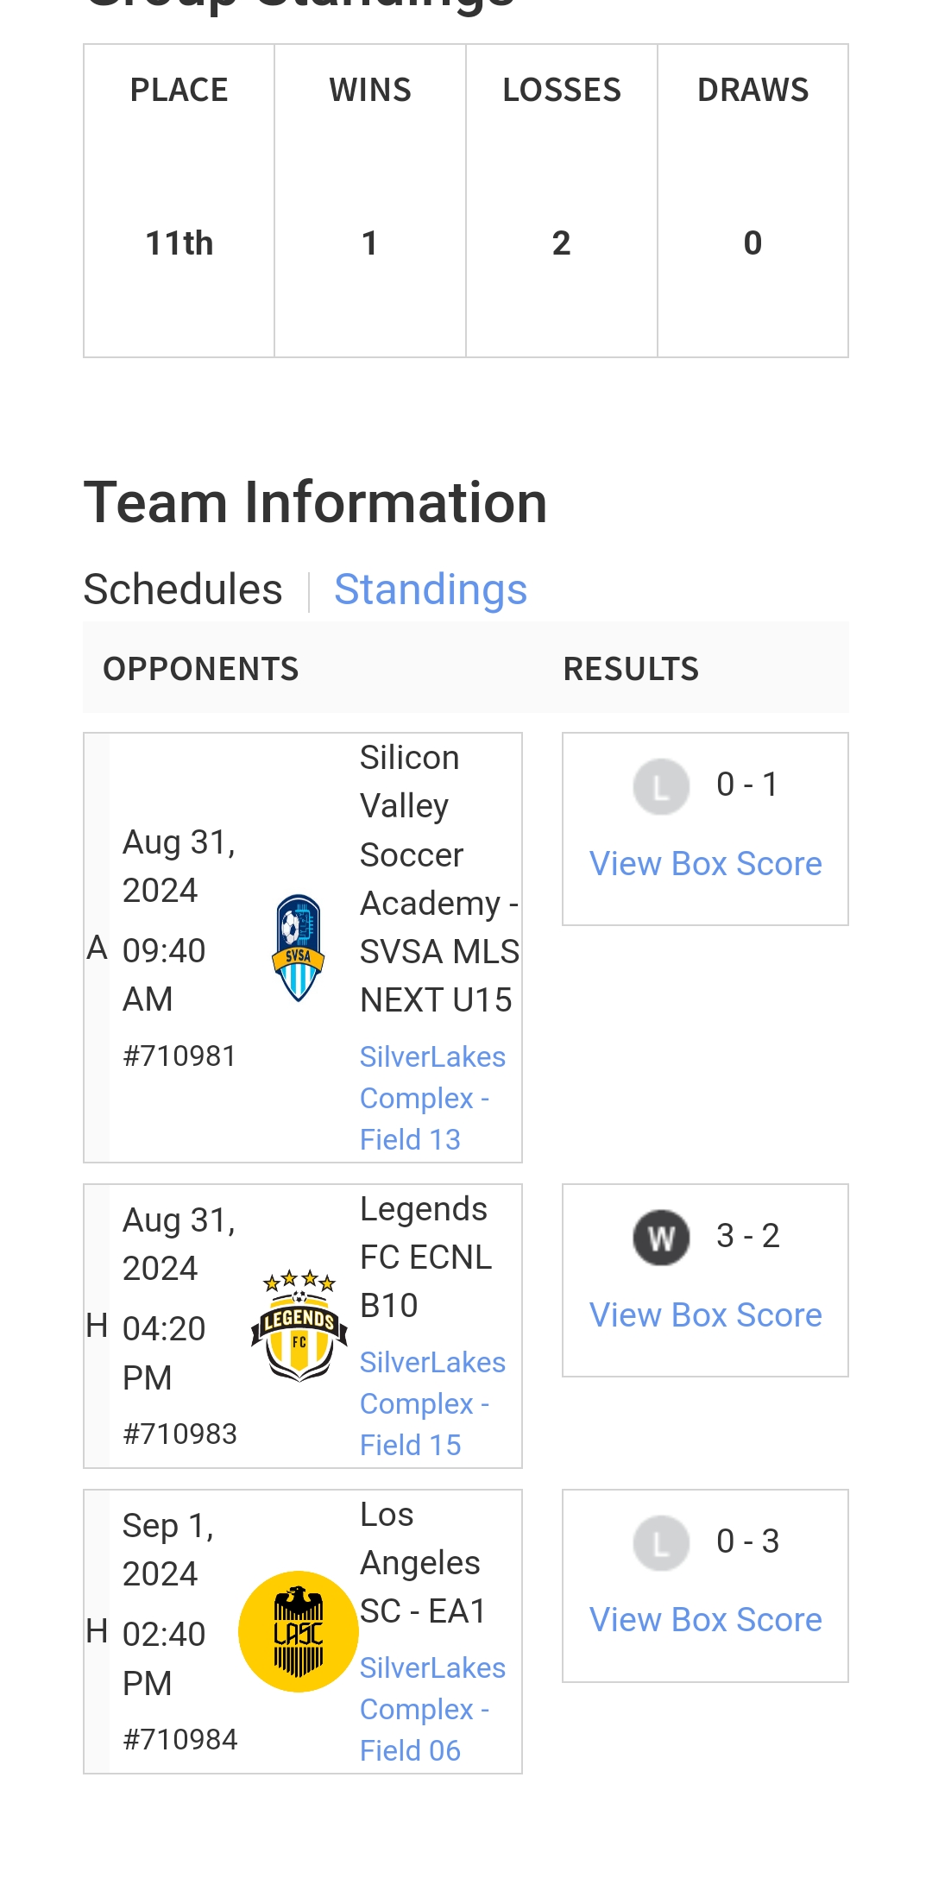Switch to the Standings tab
The height and width of the screenshot is (1891, 932).
pos(430,590)
